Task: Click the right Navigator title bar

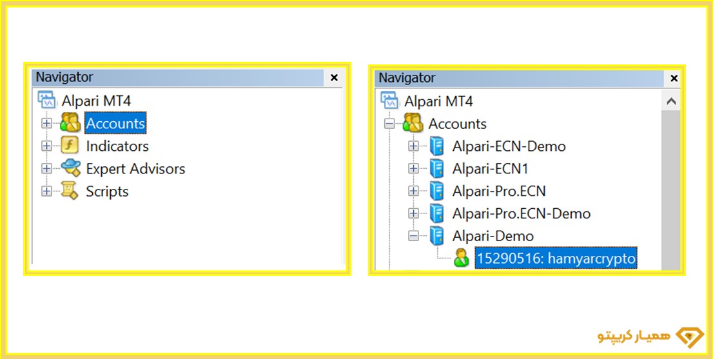Action: [520, 78]
